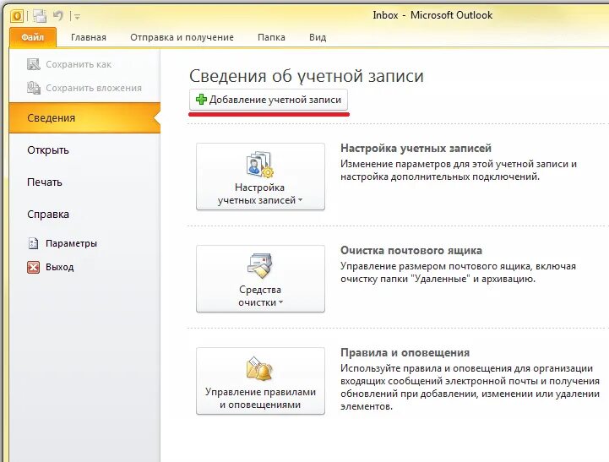The width and height of the screenshot is (609, 462).
Task: Choose Выход to quit Outlook
Action: [x=59, y=267]
